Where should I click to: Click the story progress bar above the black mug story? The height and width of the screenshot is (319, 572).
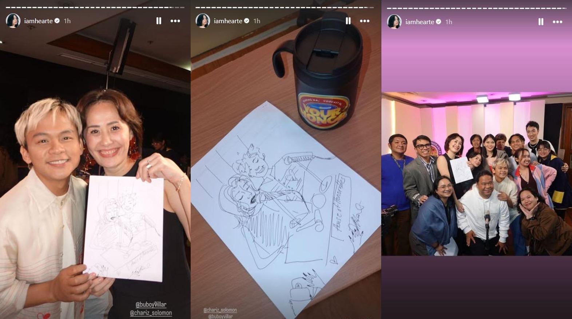(285, 7)
